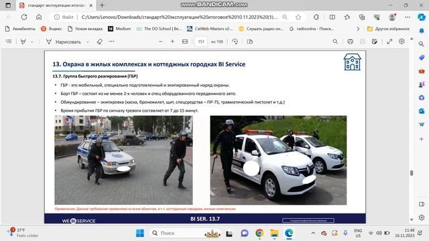
Task: Open PDF viewer settings gear
Action: [402, 42]
